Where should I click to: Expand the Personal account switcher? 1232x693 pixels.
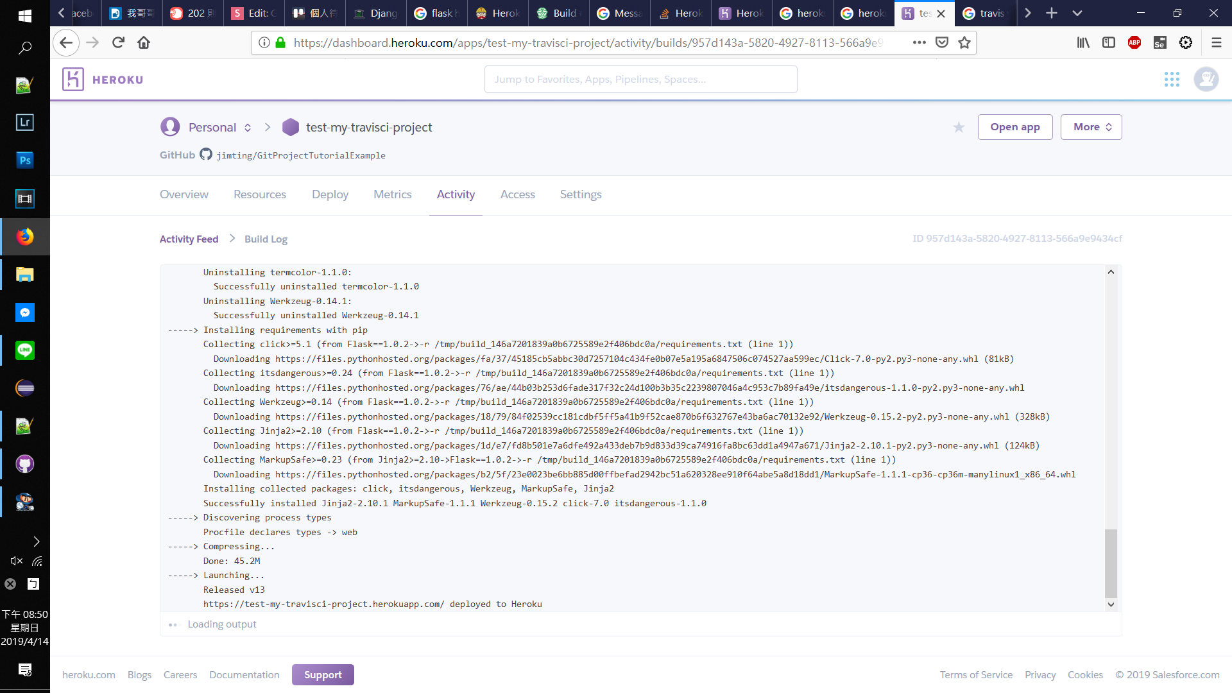(248, 128)
